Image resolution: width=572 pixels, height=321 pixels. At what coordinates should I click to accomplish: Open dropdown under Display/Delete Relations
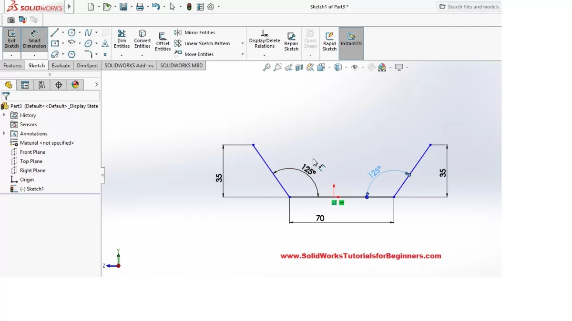pyautogui.click(x=265, y=56)
